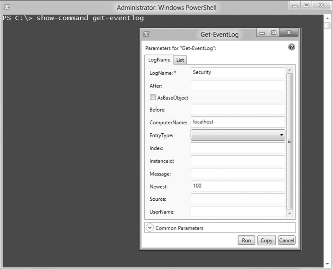Screen dimensions: 333x270
Task: Select the LogName tab
Action: point(159,60)
